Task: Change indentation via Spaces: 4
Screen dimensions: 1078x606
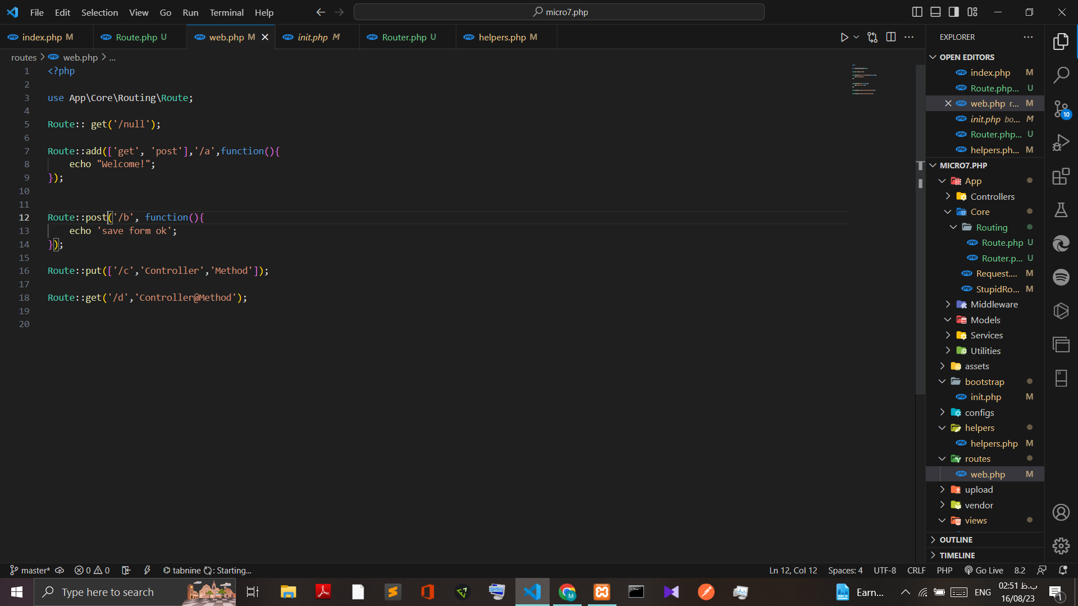Action: pos(845,570)
